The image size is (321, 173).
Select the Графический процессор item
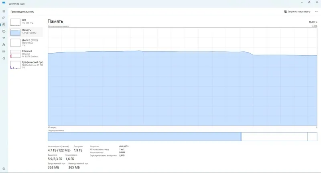coord(26,65)
